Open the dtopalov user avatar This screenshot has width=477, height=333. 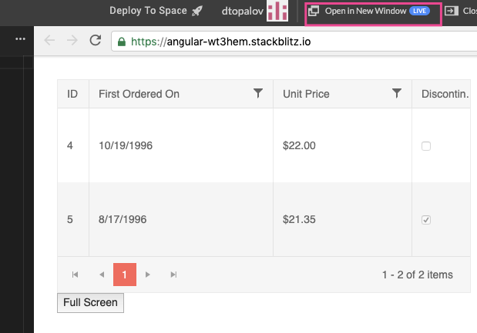click(277, 11)
